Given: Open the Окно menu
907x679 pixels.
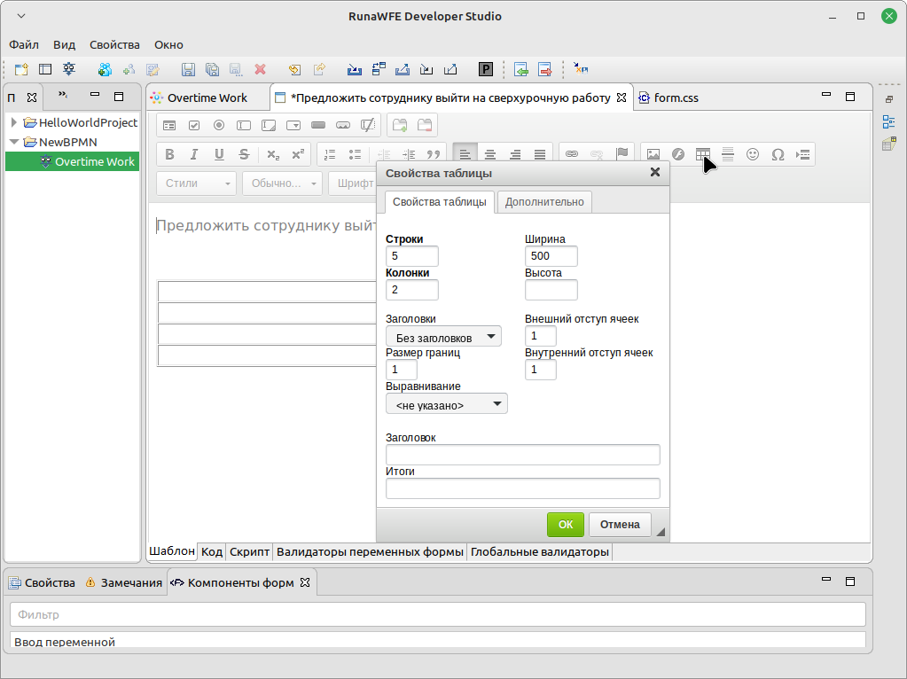Looking at the screenshot, I should click(168, 44).
